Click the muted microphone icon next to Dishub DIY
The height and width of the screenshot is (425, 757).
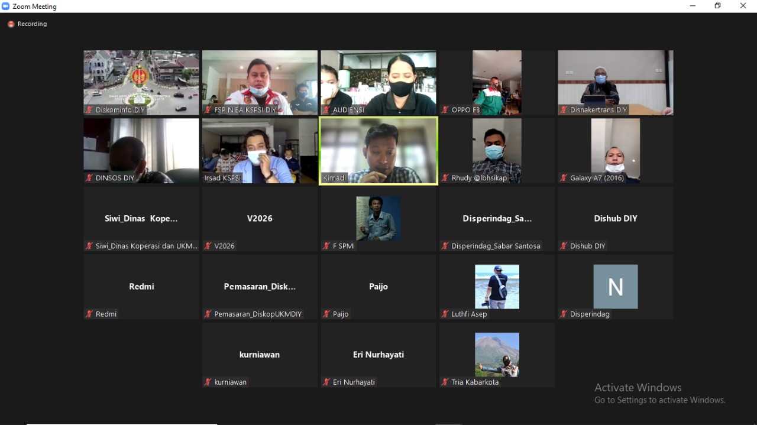click(x=564, y=246)
